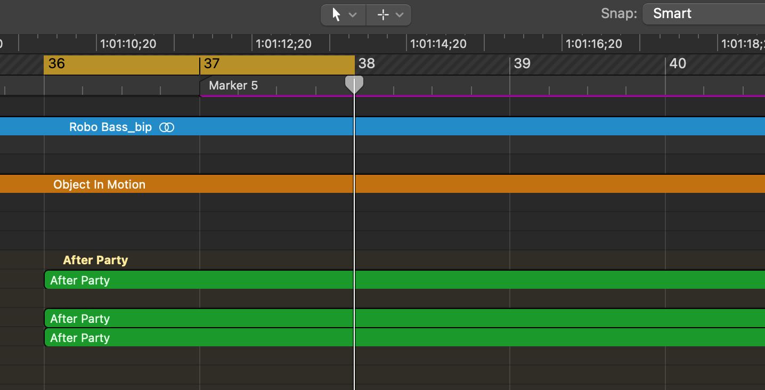Click bar 40 in the bar ruler

pos(677,64)
